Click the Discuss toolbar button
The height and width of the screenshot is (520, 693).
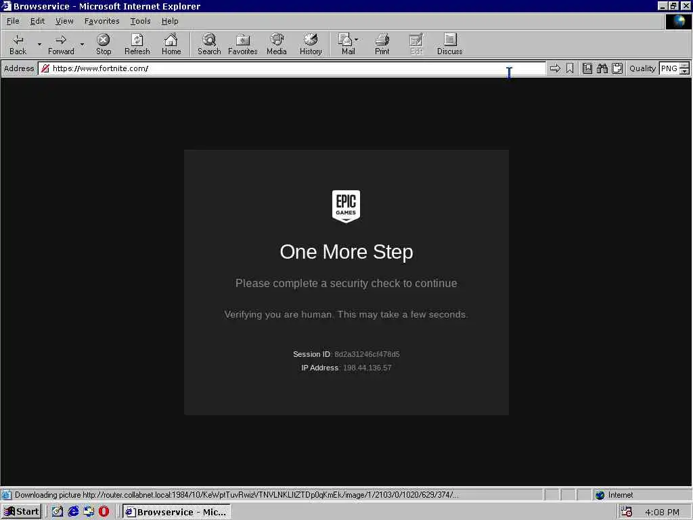click(x=449, y=44)
